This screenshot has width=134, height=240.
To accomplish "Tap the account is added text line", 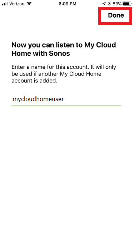I will click(34, 81).
